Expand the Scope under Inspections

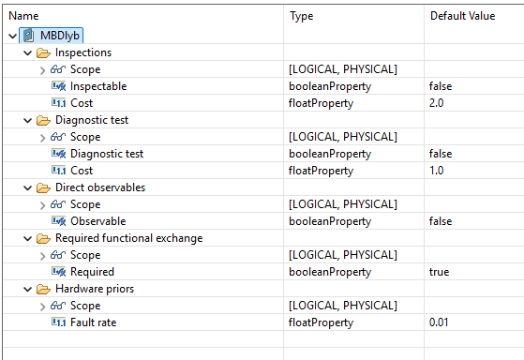[42, 70]
